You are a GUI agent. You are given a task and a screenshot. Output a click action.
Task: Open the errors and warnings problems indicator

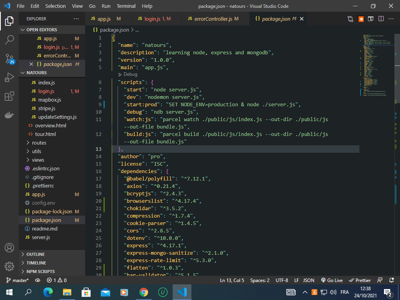tap(57, 280)
